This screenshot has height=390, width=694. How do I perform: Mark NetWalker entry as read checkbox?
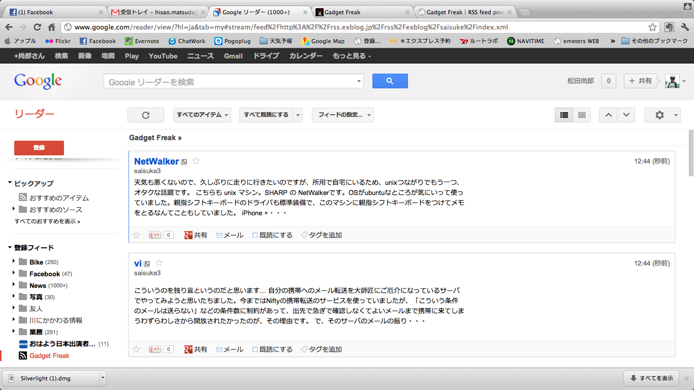(x=255, y=235)
